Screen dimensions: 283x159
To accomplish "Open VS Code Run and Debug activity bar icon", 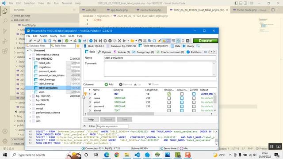I will coord(5,41).
